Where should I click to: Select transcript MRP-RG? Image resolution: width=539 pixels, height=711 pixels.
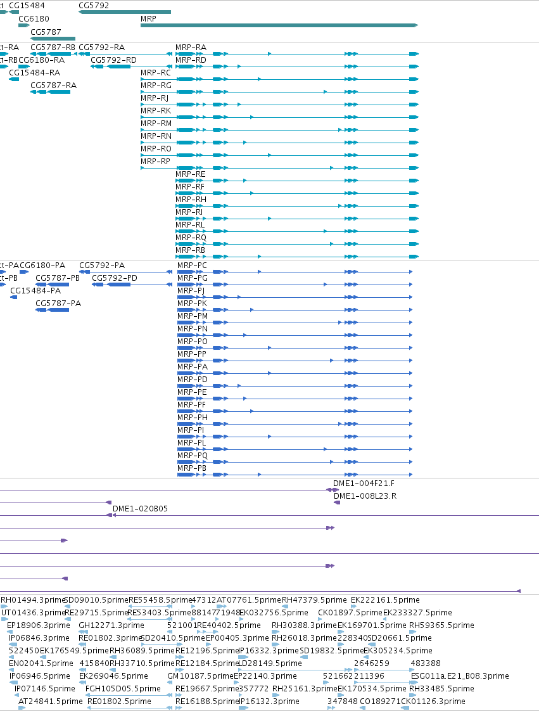click(156, 86)
